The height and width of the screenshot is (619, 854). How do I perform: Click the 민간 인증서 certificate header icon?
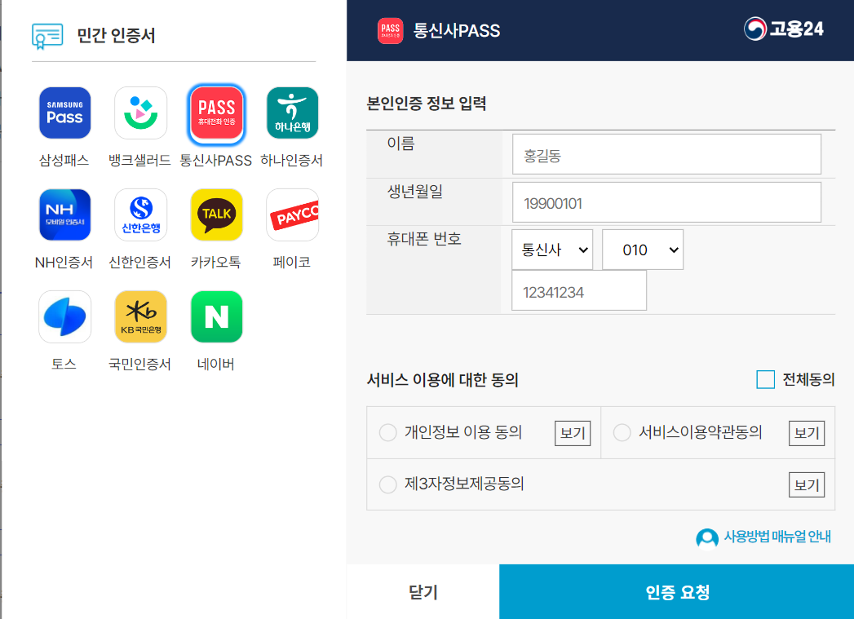click(47, 36)
